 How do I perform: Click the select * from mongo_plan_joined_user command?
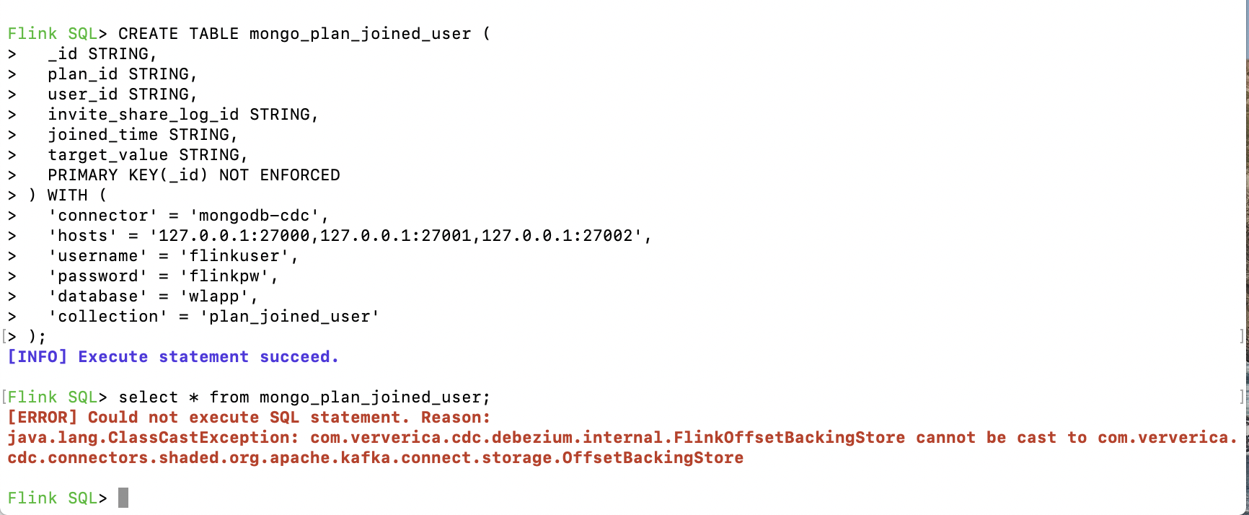[x=304, y=397]
